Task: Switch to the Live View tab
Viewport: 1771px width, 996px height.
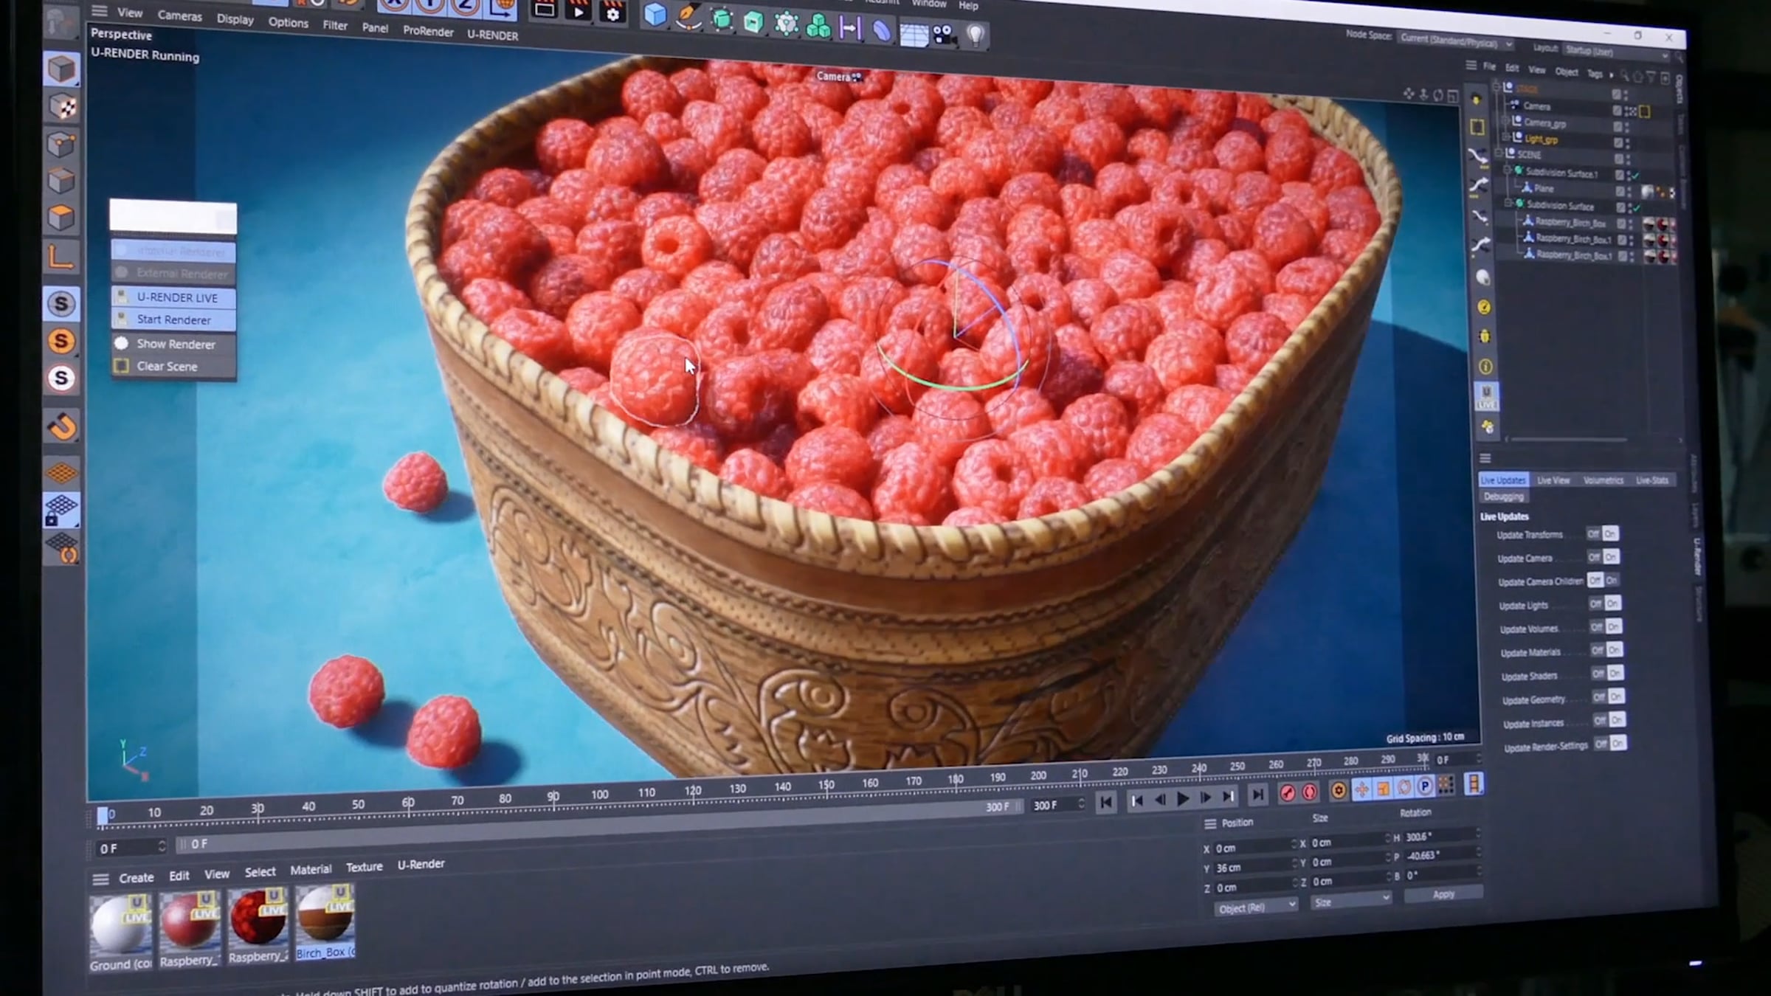Action: tap(1553, 480)
